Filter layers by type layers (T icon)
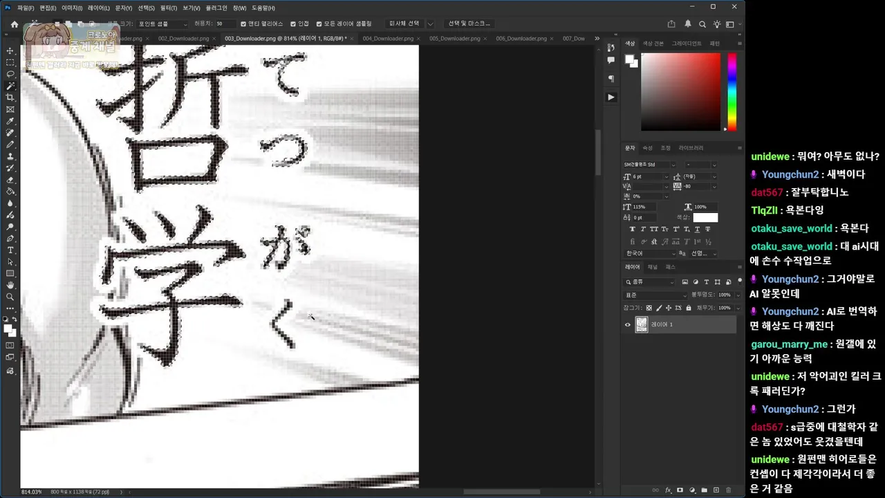Screen dimensions: 885x498 [707, 282]
